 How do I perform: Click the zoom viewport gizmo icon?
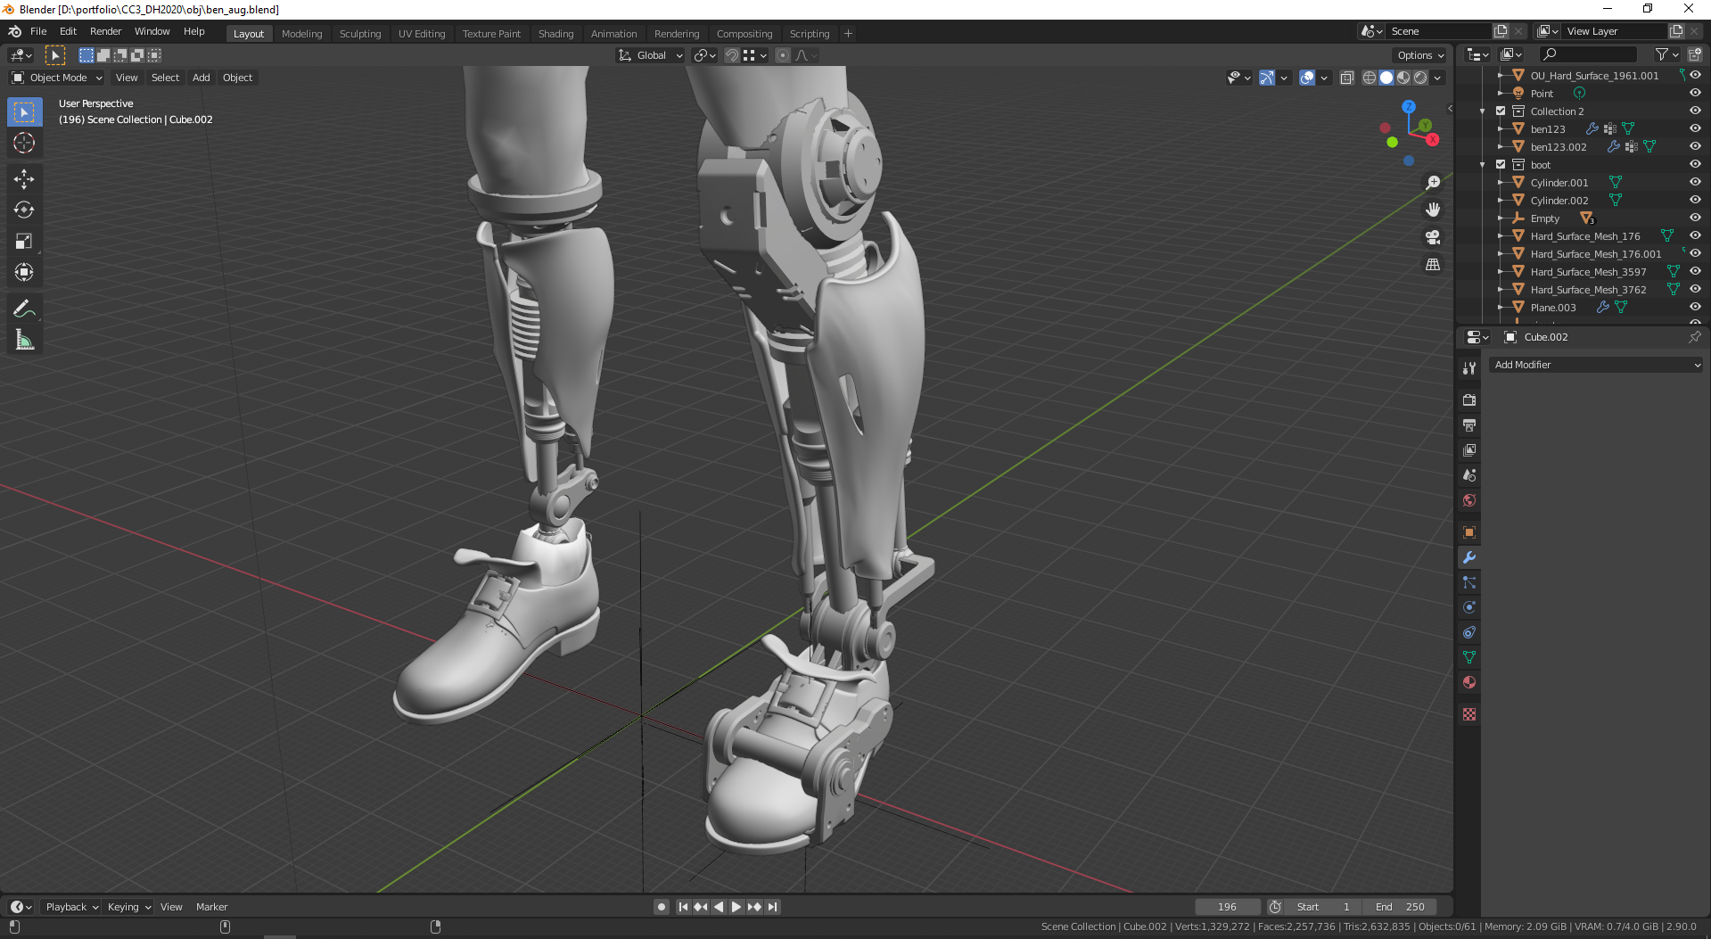click(1433, 183)
